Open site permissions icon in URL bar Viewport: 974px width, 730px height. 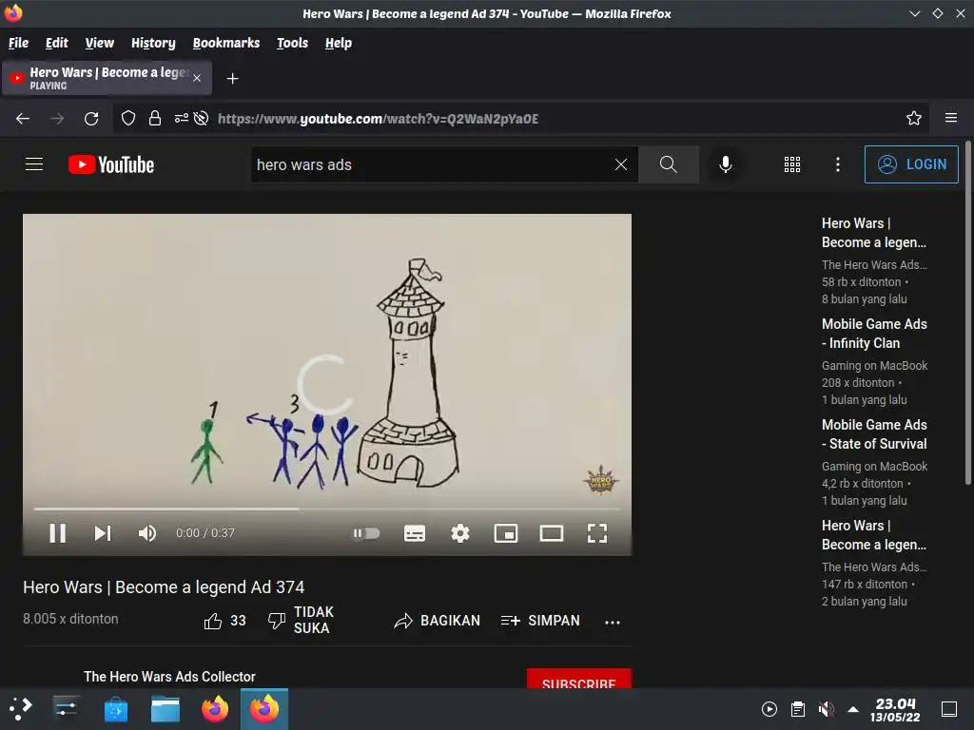(x=182, y=118)
